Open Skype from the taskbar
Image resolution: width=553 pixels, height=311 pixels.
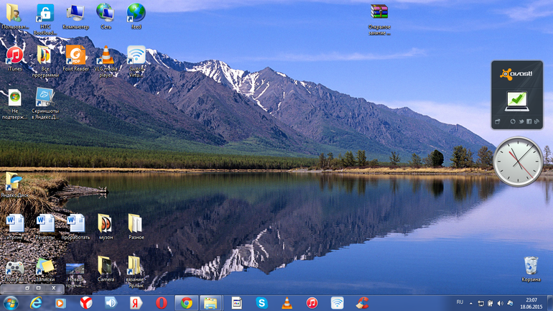(x=261, y=303)
